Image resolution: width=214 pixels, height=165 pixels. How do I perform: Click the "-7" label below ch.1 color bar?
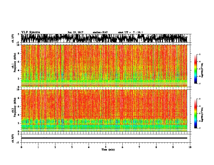pos(199,84)
